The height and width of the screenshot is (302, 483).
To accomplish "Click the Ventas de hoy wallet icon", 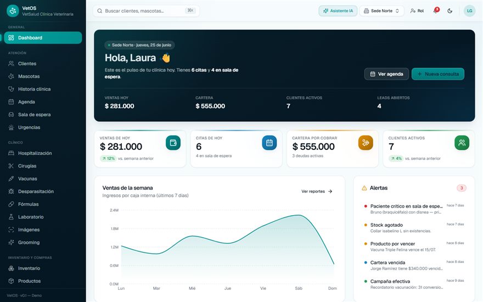I will click(173, 143).
